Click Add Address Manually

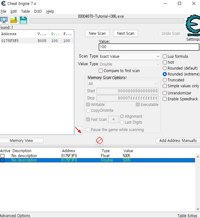tap(178, 141)
